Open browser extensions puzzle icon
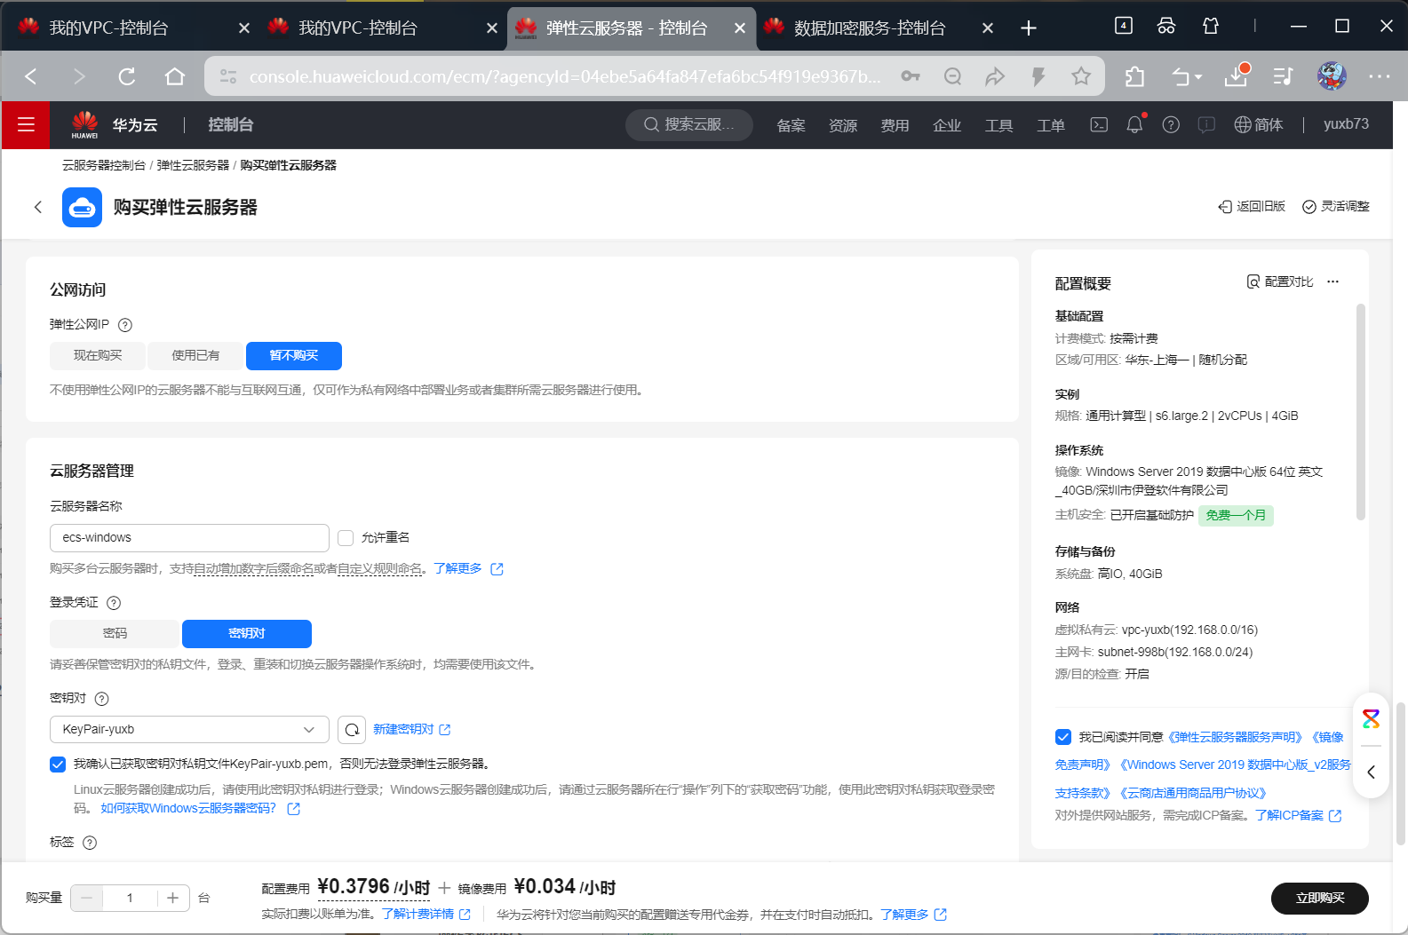Image resolution: width=1408 pixels, height=935 pixels. click(x=1134, y=76)
